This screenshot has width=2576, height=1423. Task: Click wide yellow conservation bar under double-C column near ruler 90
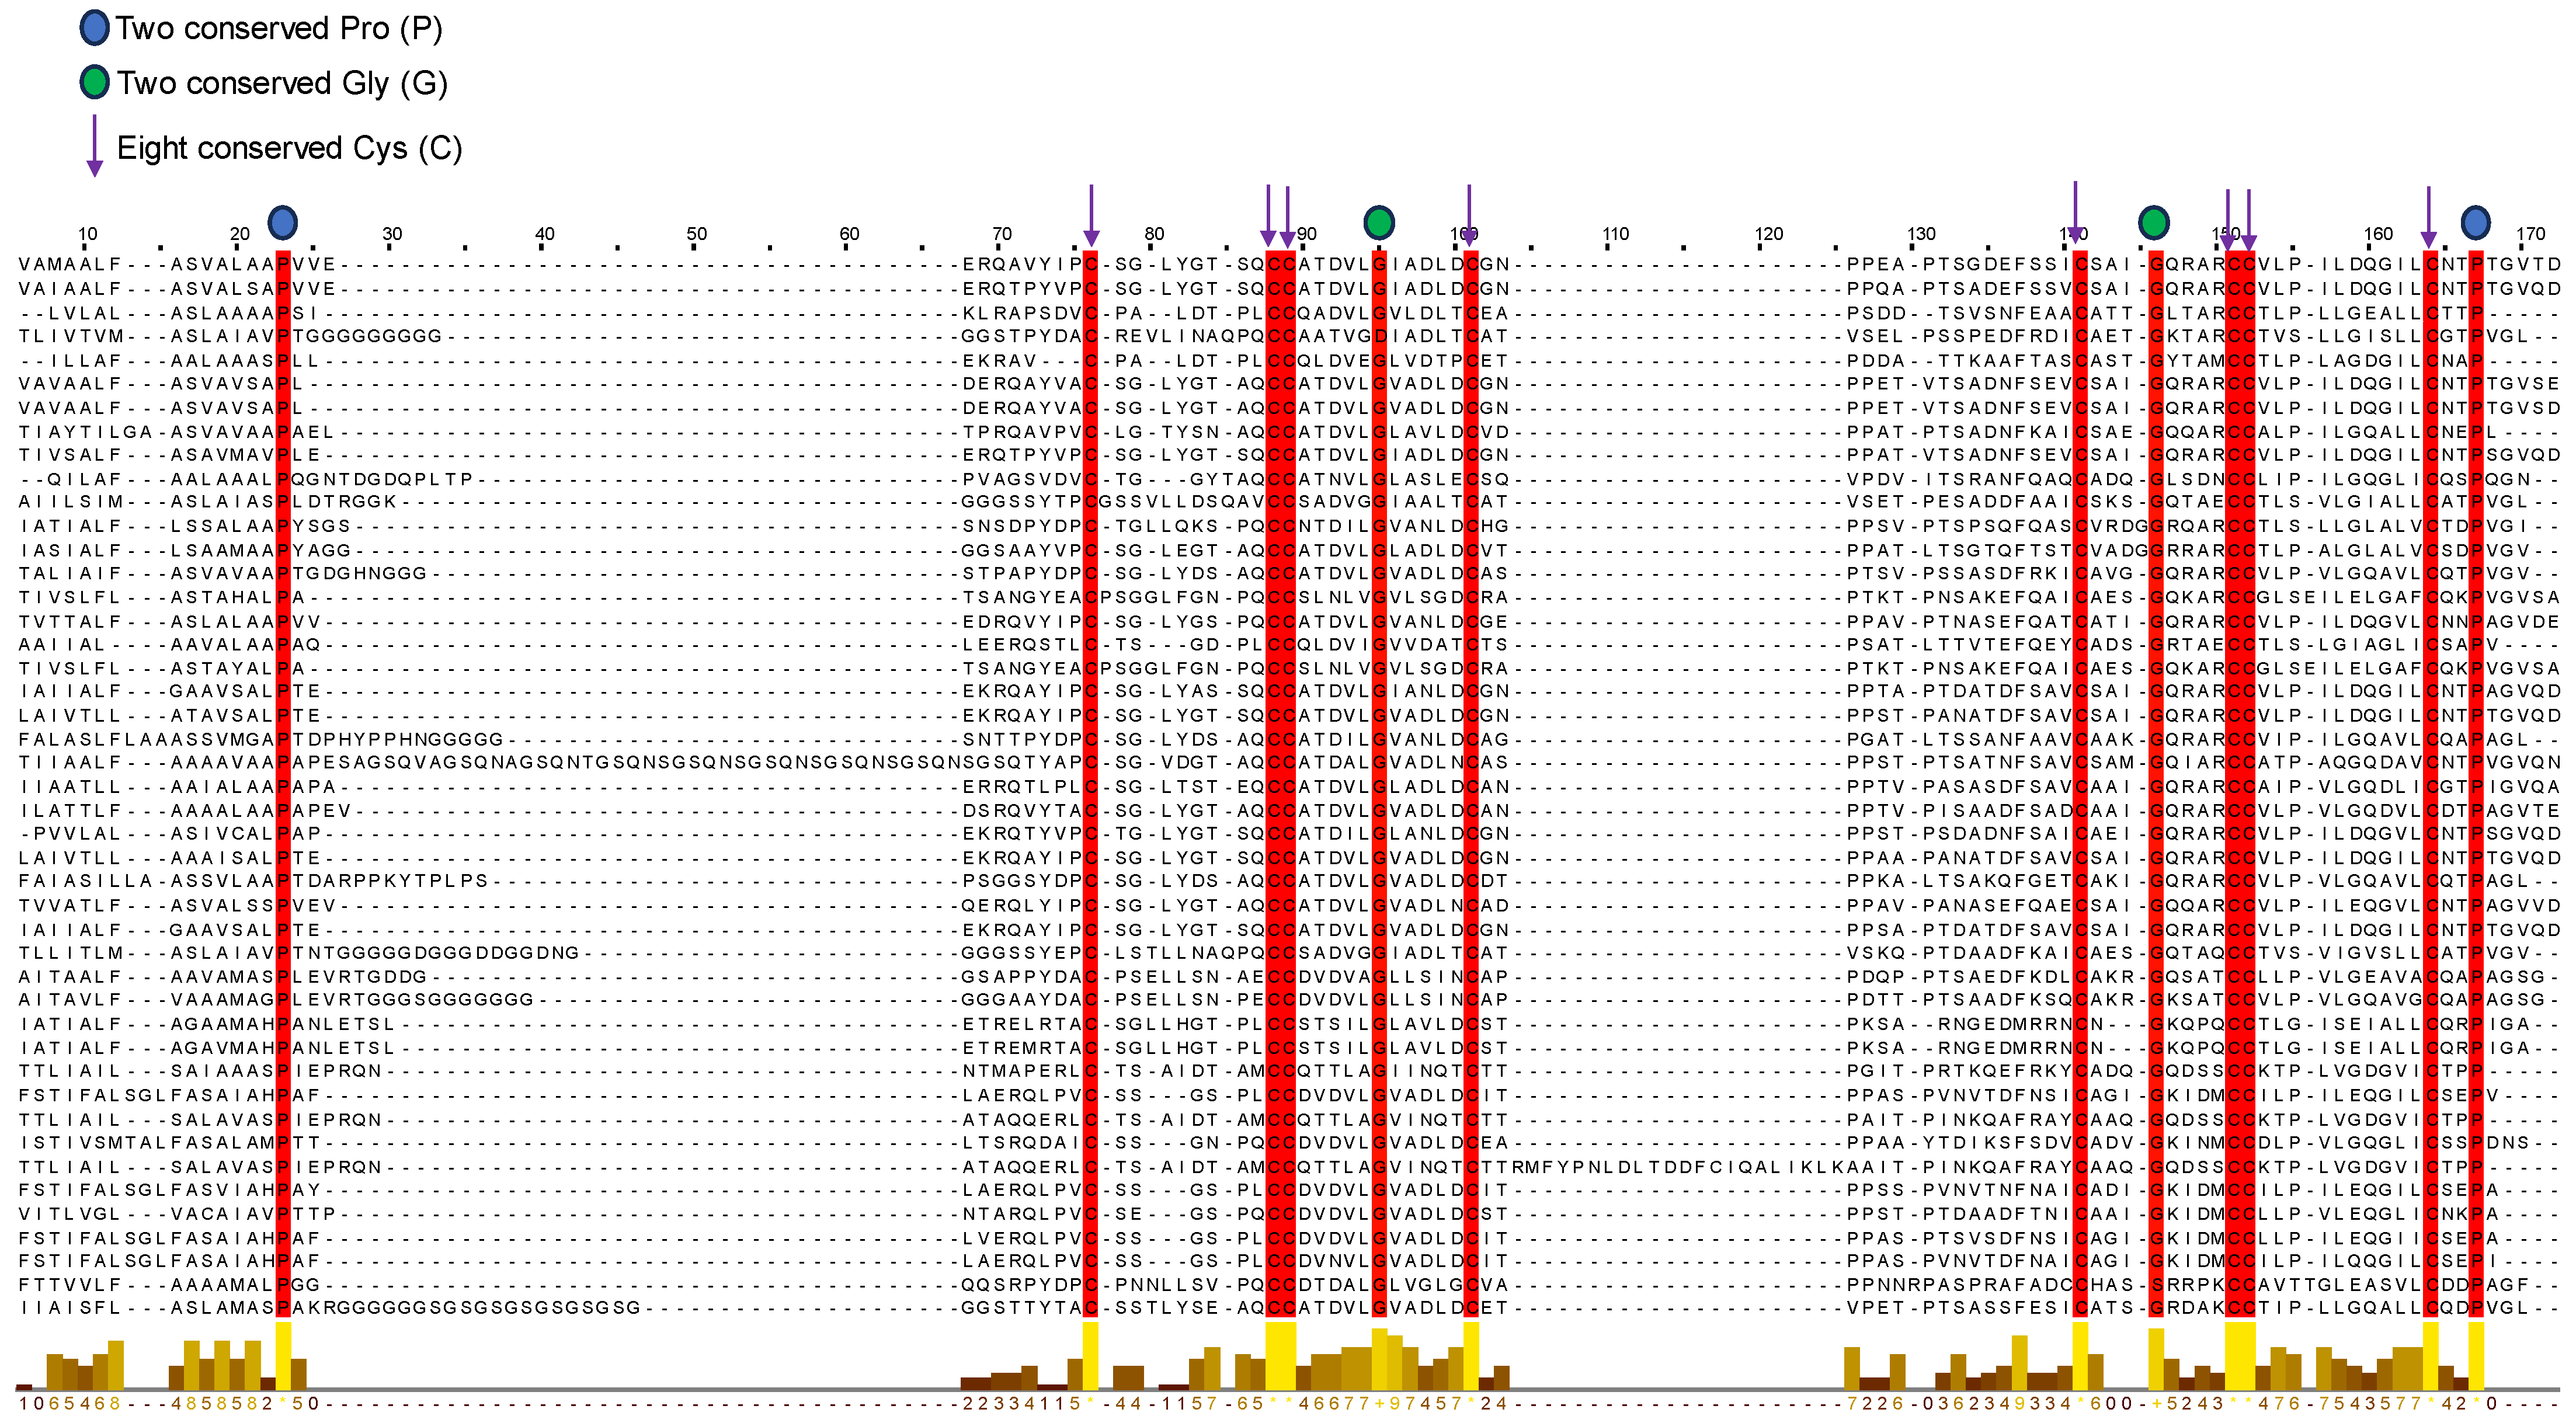(1280, 1355)
